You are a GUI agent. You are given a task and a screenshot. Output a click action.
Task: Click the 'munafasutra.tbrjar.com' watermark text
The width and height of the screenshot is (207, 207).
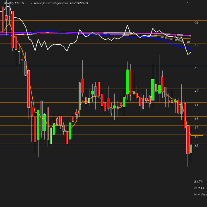[x=51, y=3]
